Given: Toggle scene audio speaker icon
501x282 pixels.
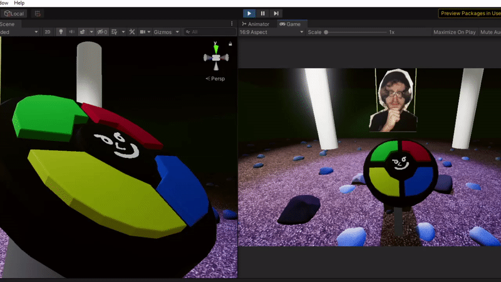Looking at the screenshot, I should (72, 32).
